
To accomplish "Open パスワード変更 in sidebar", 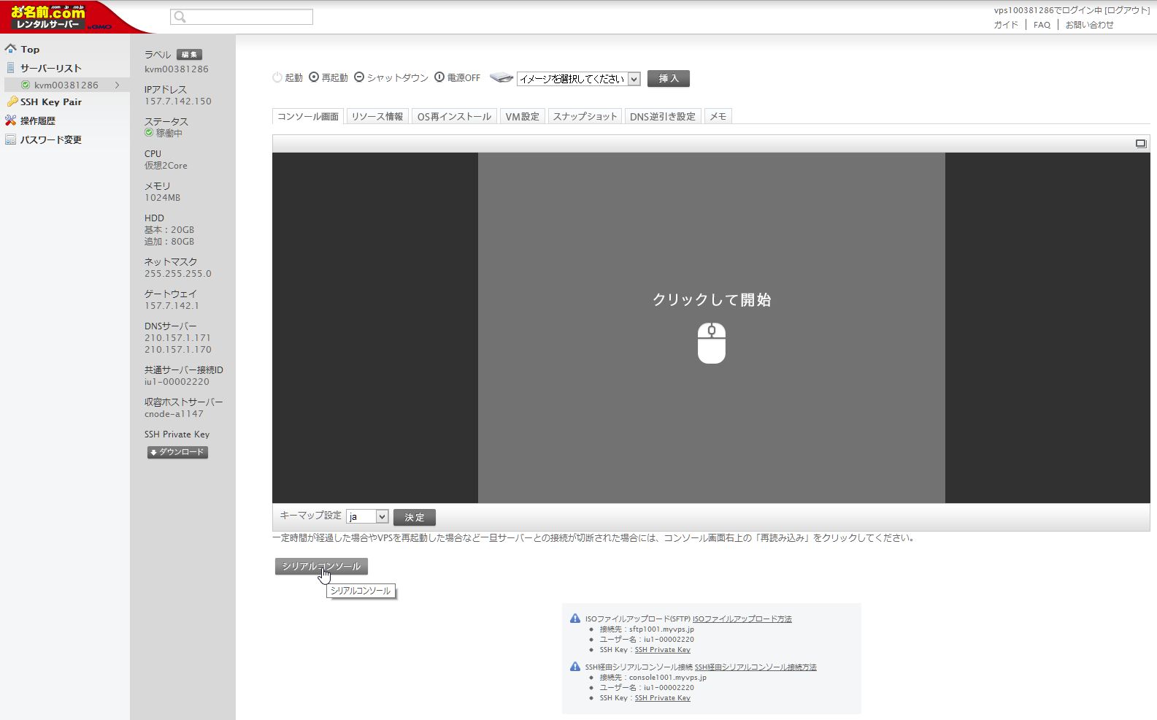I will point(51,140).
